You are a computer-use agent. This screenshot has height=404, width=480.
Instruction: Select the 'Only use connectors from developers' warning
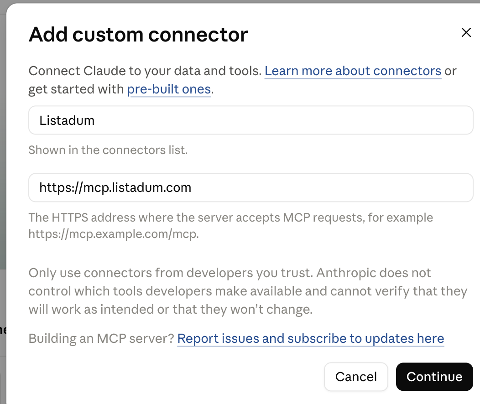click(248, 291)
